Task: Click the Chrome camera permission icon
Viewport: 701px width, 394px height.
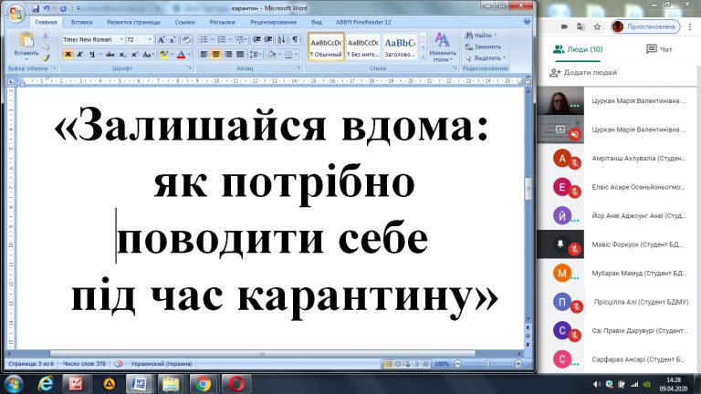Action: point(564,26)
